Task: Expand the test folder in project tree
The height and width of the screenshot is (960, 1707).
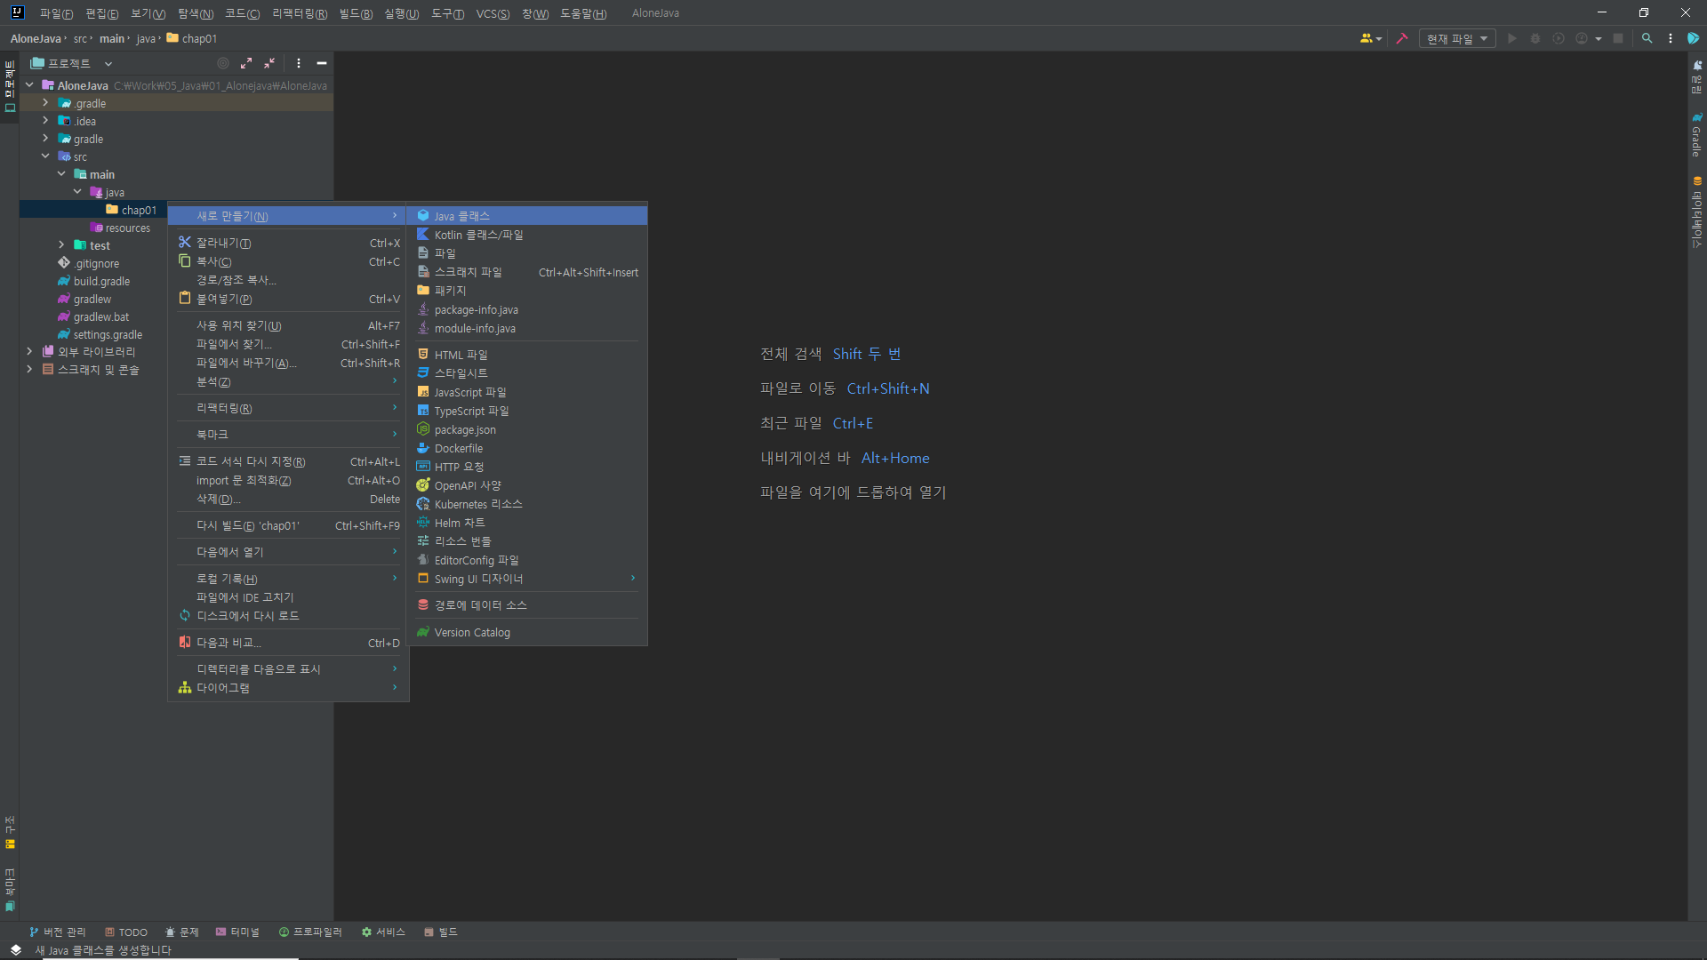Action: 61,245
